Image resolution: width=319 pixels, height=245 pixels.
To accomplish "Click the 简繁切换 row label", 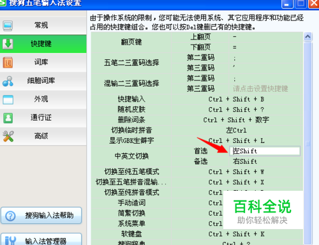I will coord(131,213).
